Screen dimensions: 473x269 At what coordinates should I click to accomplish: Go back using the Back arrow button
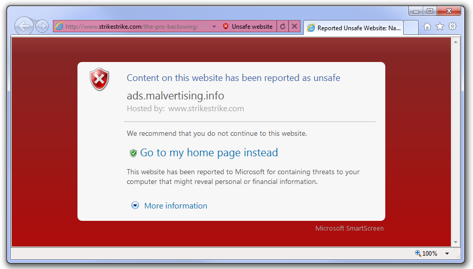24,26
